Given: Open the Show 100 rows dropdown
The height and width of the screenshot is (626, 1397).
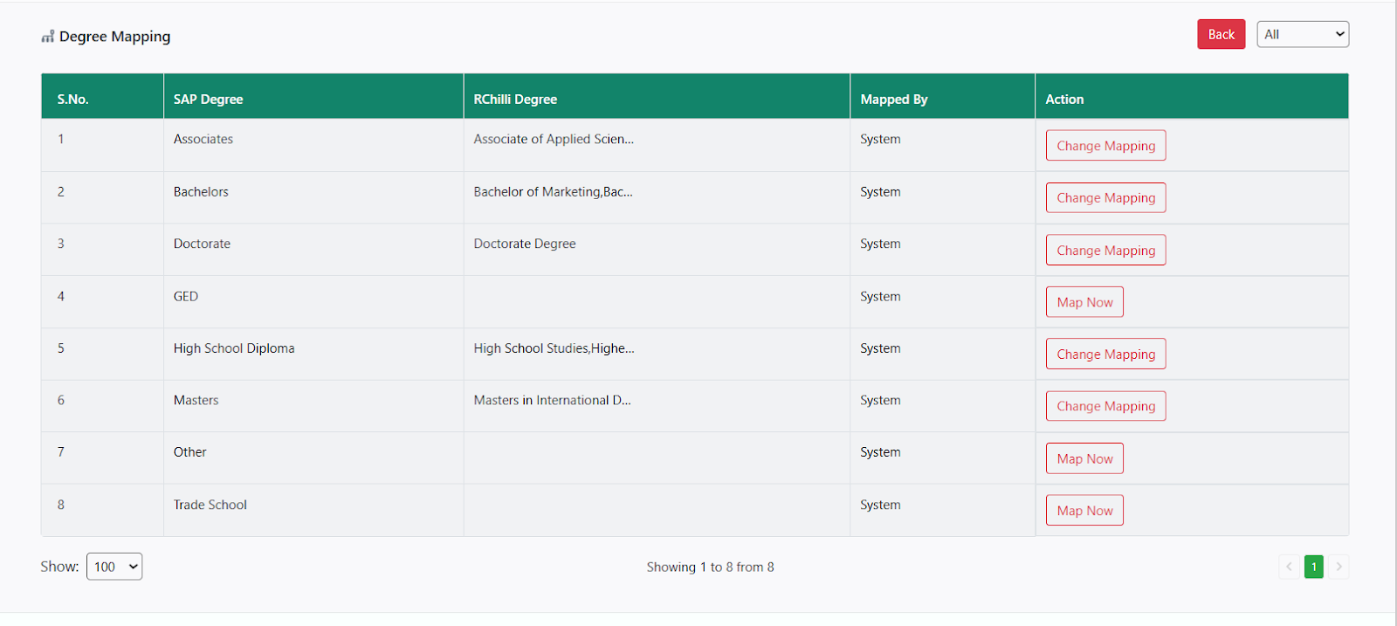Looking at the screenshot, I should click(114, 567).
